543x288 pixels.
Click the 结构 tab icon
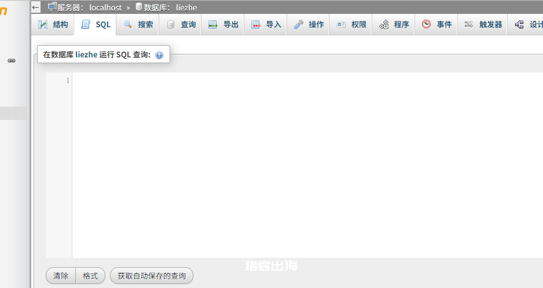click(x=43, y=24)
